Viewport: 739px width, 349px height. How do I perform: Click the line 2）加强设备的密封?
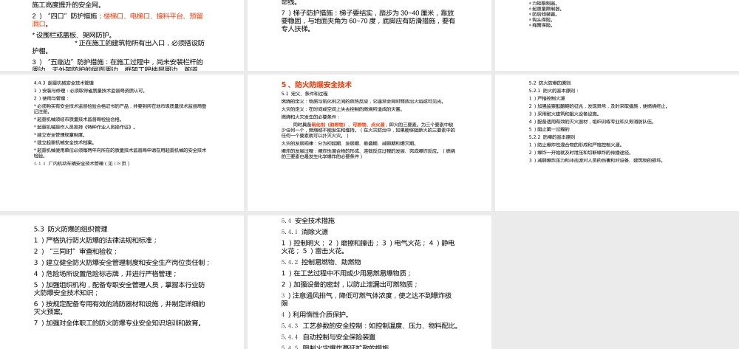[350, 285]
